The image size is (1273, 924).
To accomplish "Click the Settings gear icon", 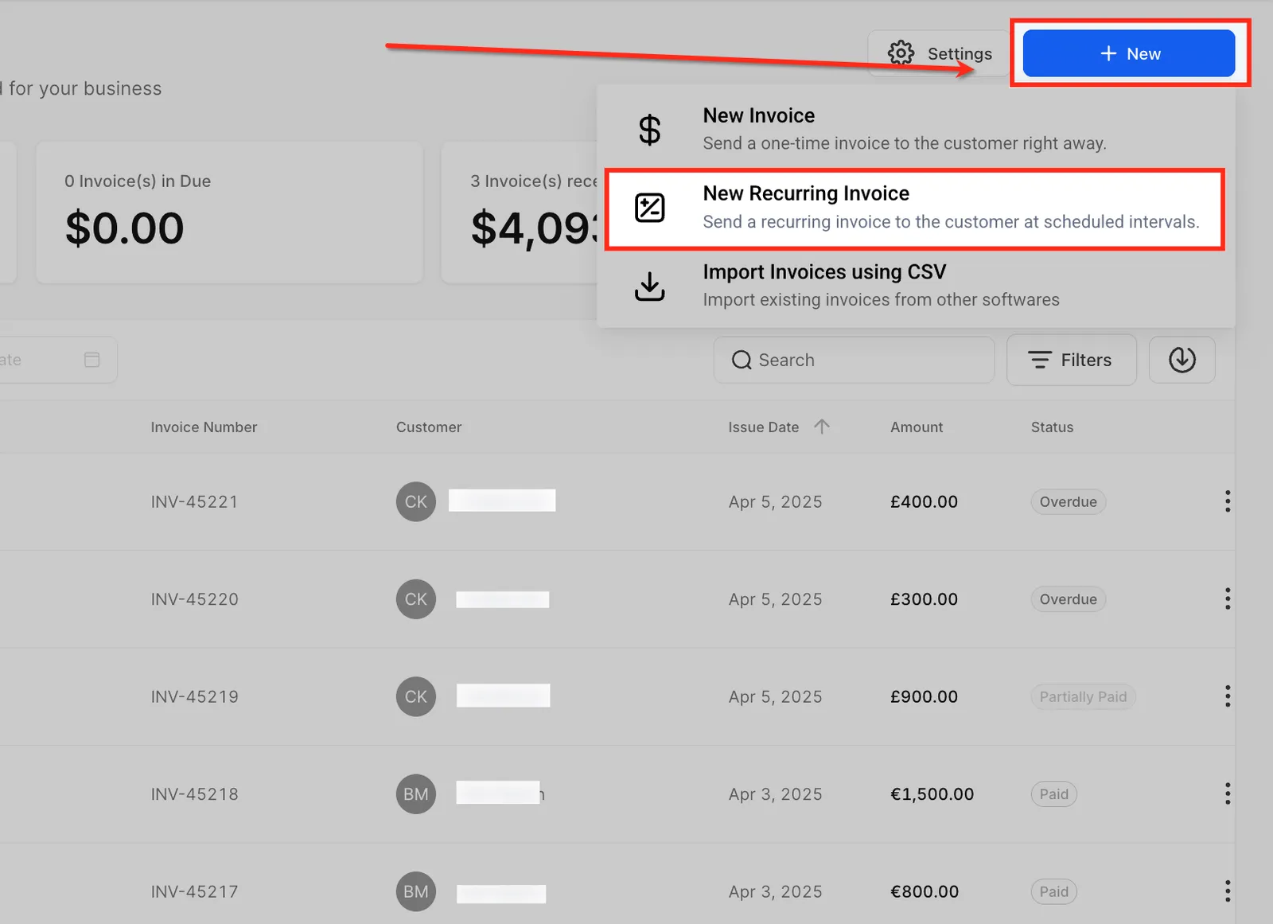I will [901, 53].
